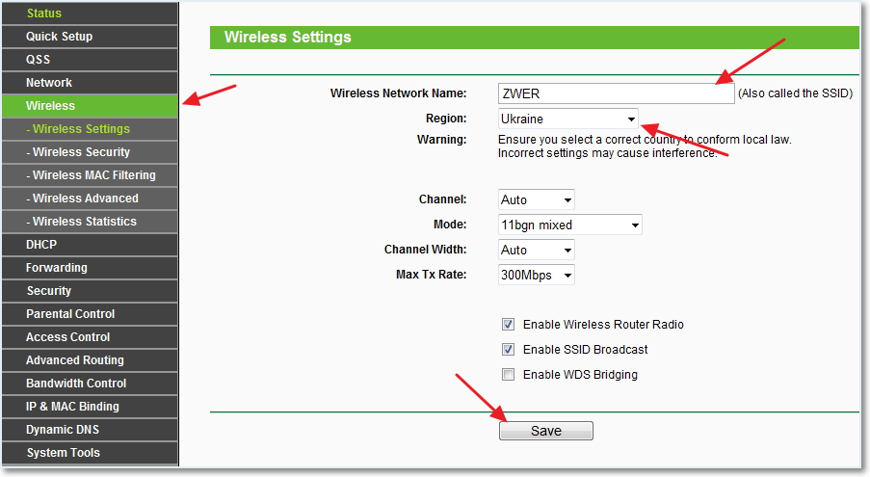Enable WDS Bridging checkbox
The image size is (870, 477).
pos(508,375)
